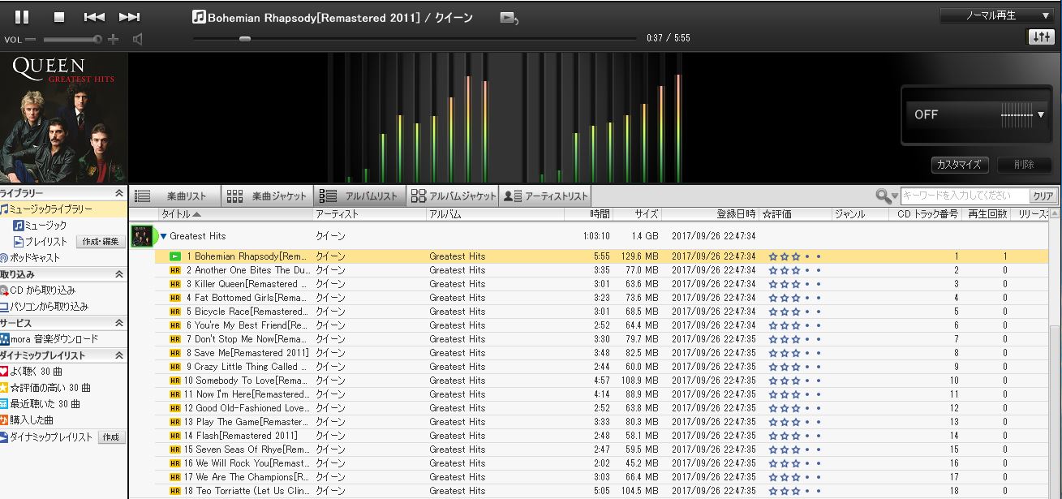This screenshot has height=499, width=1062.
Task: Click the music note icon beside song title
Action: 199,17
